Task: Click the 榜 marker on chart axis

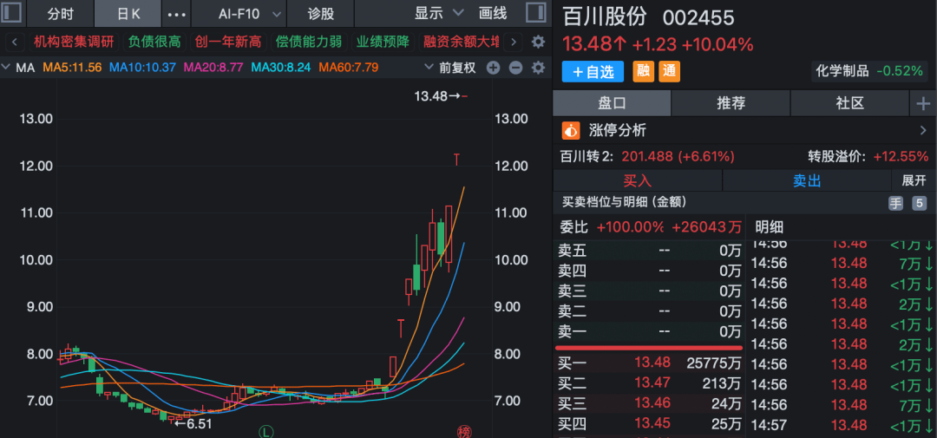Action: 463,431
